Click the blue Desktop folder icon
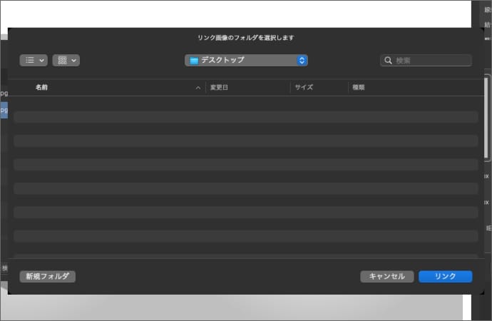The width and height of the screenshot is (492, 321). coord(193,61)
